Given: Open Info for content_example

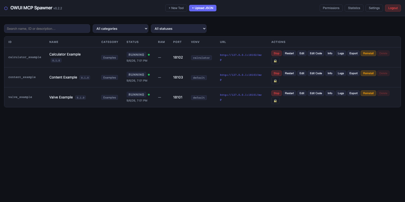Looking at the screenshot, I should tap(330, 73).
